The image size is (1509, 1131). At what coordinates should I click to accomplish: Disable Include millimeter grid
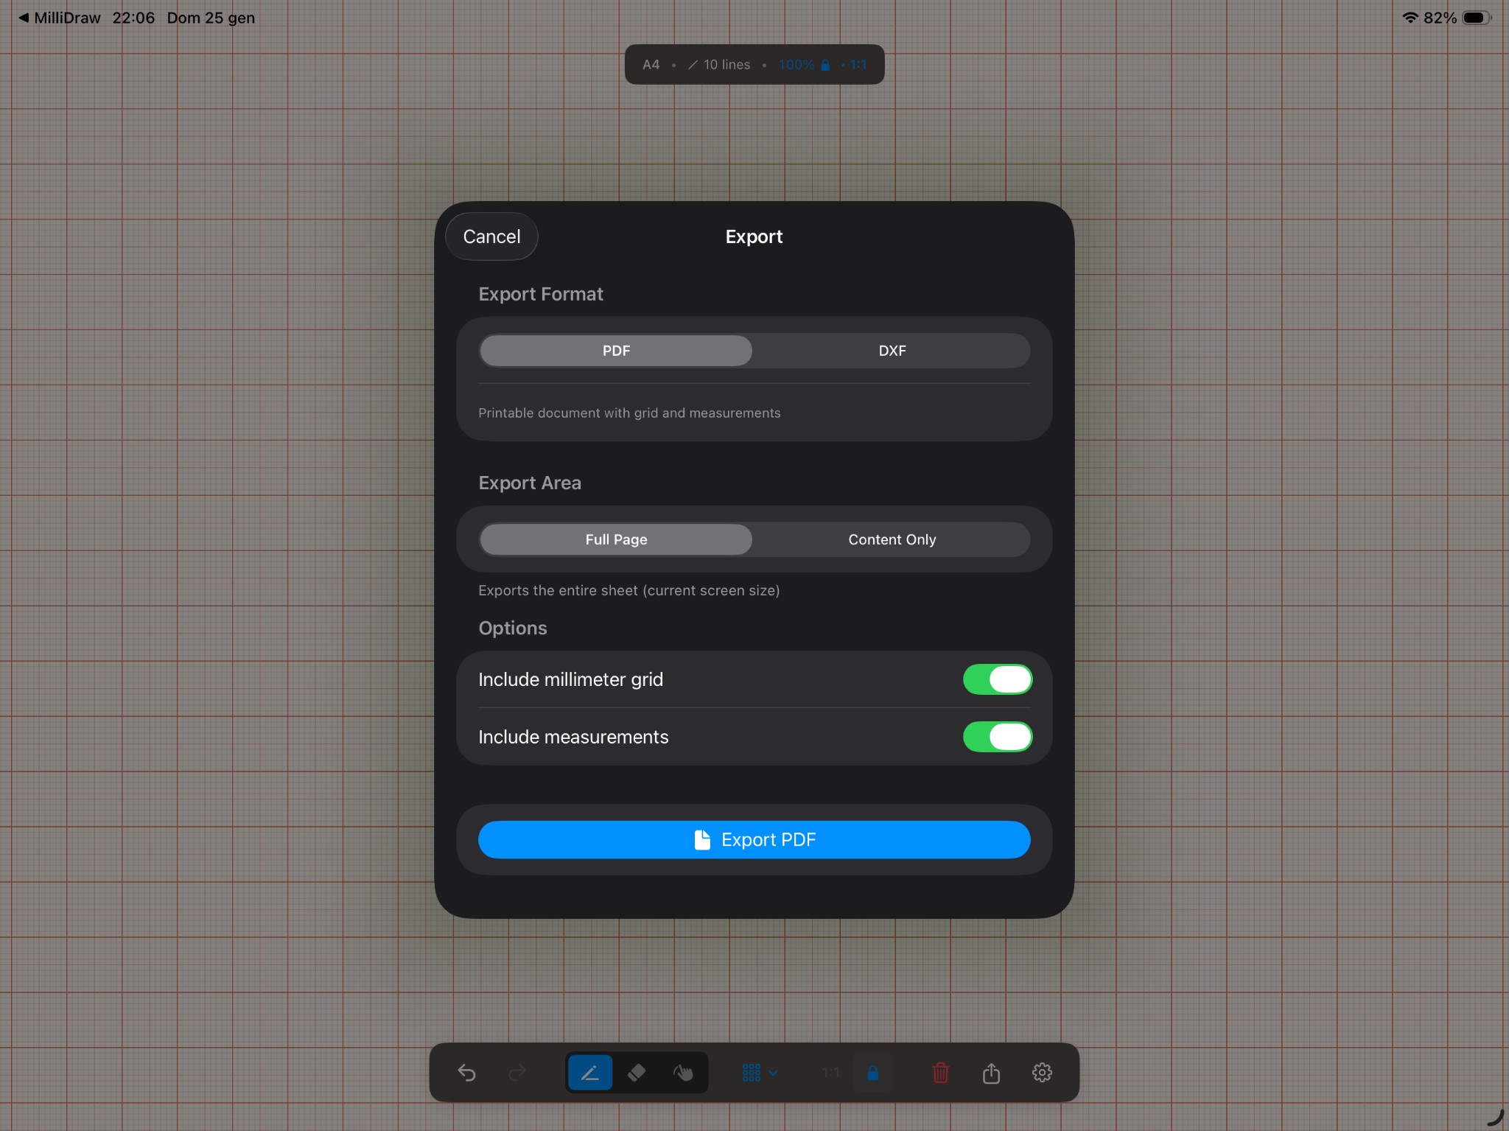click(998, 679)
